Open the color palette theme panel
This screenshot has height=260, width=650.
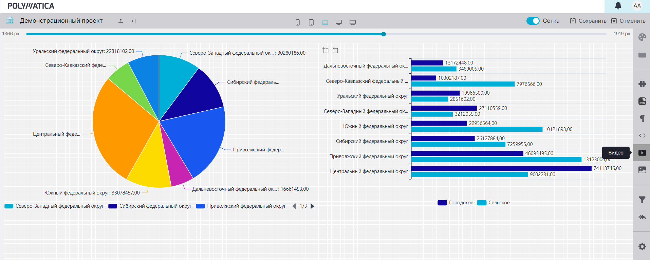pos(642,37)
